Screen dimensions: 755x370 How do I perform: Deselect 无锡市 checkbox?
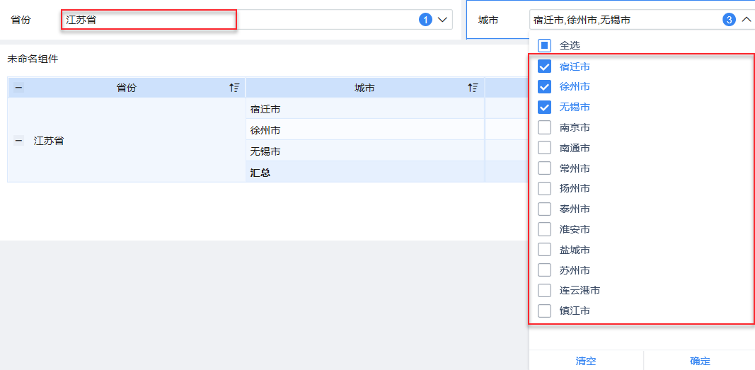[x=544, y=108]
